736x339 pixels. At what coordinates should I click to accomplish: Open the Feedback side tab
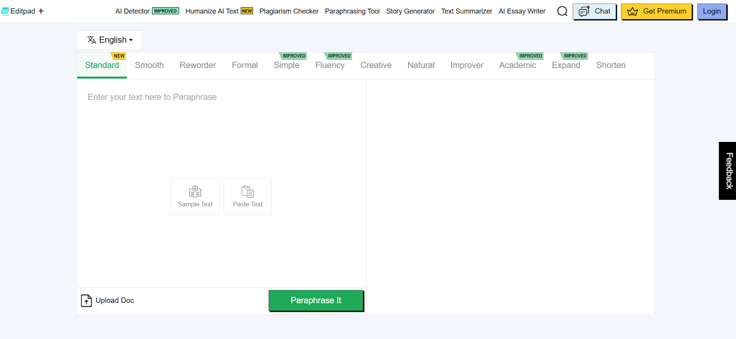pos(728,171)
